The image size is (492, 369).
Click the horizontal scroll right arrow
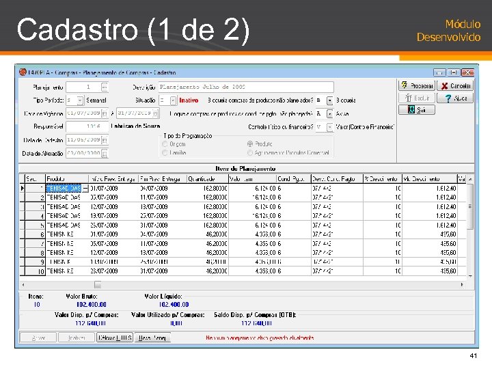pyautogui.click(x=462, y=284)
